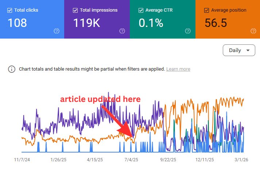
Task: Toggle the Average position checkbox
Action: (x=207, y=10)
